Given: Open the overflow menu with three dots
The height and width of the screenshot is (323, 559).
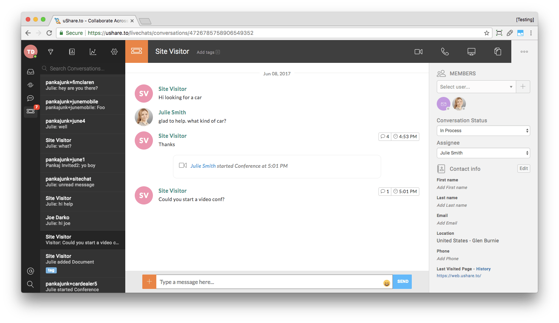Looking at the screenshot, I should [x=524, y=51].
